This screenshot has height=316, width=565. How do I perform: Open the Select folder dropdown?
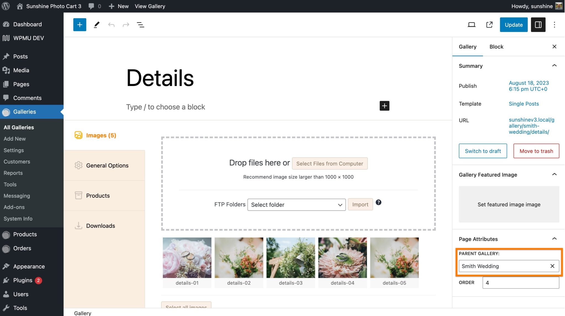(296, 205)
